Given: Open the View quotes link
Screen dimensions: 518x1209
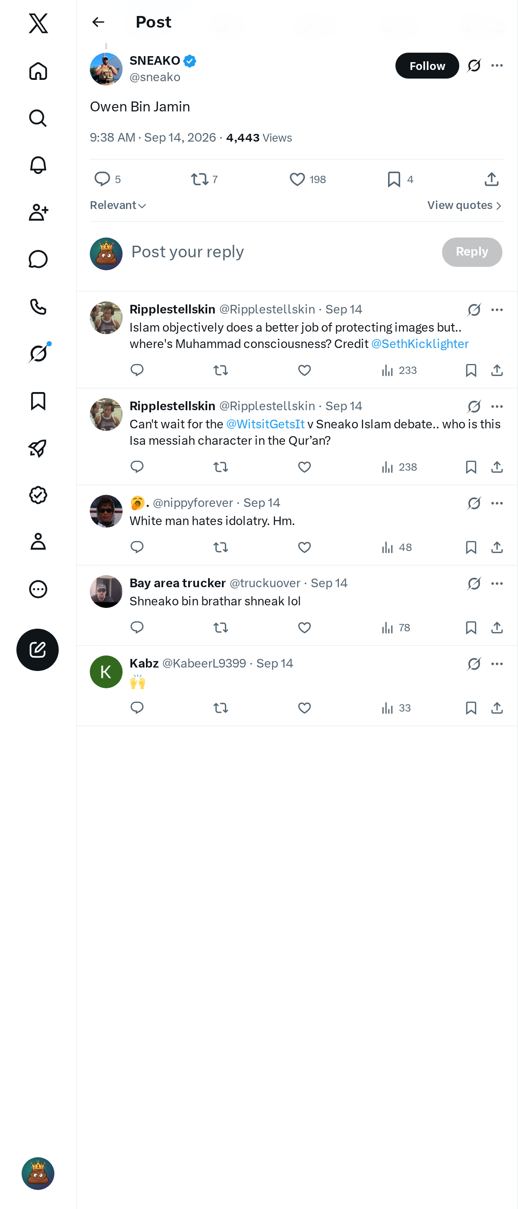Looking at the screenshot, I should 464,206.
